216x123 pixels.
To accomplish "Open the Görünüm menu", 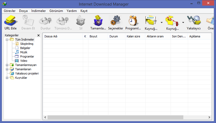I will coord(56,11).
